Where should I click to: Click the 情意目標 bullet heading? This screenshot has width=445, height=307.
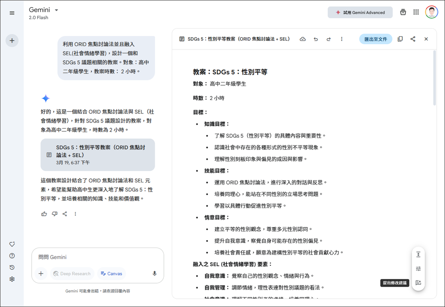pyautogui.click(x=216, y=218)
